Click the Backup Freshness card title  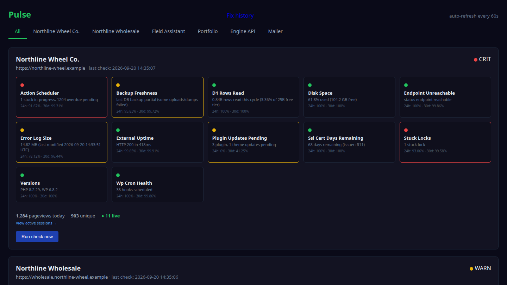pyautogui.click(x=137, y=93)
